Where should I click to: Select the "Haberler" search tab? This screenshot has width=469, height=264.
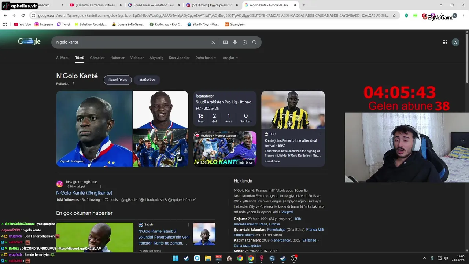117,58
